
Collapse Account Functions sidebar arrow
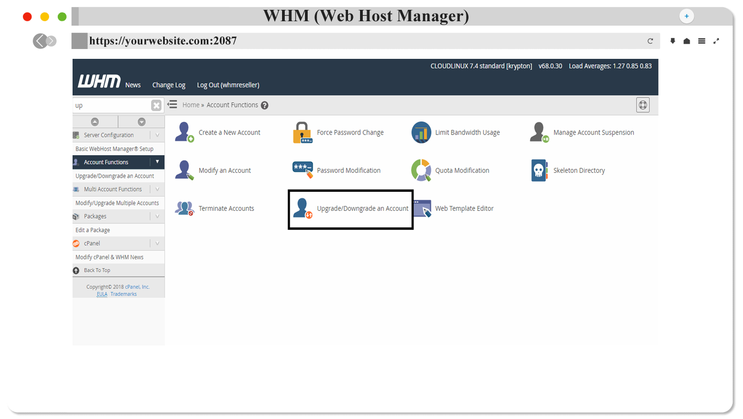pyautogui.click(x=157, y=162)
